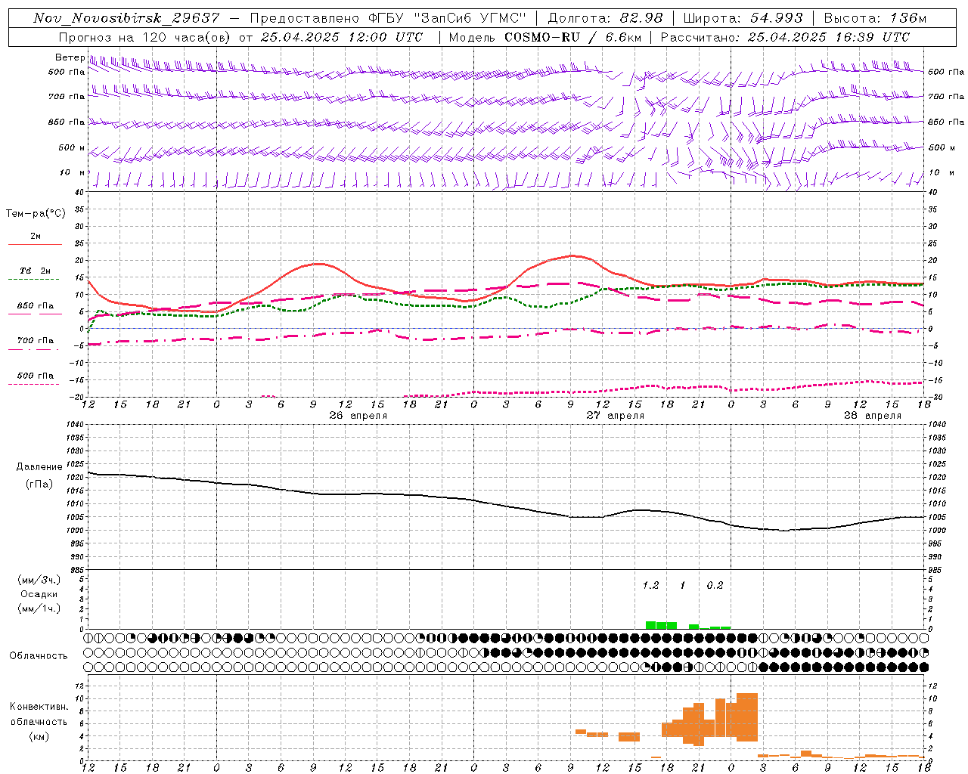Click the Облачность cloud cover label

(x=39, y=656)
